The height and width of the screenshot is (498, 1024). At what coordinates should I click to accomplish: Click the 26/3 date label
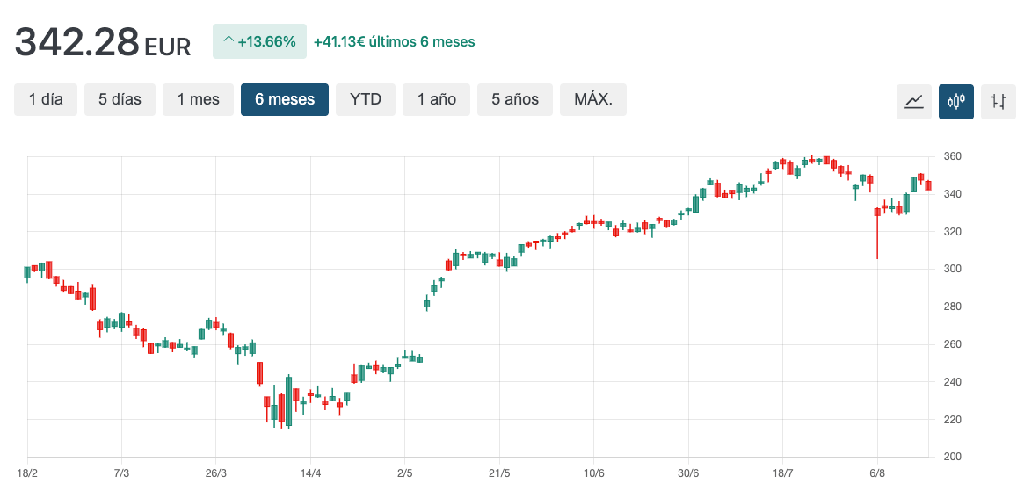point(216,473)
